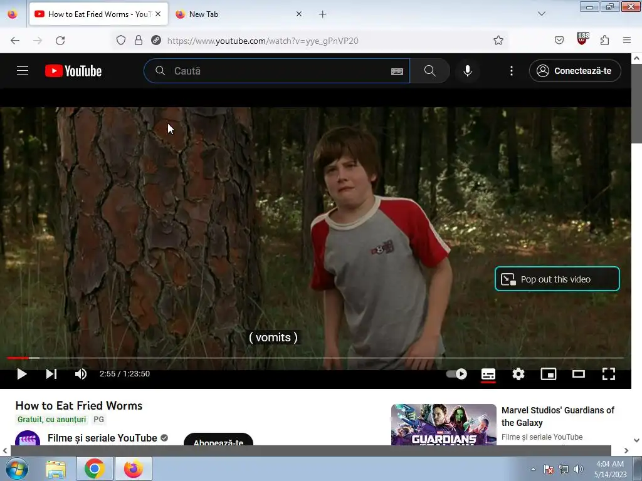
Task: Open the Extensions puzzle icon
Action: tap(605, 40)
